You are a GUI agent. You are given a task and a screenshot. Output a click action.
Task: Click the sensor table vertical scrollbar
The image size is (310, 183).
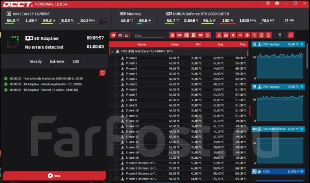point(248,53)
